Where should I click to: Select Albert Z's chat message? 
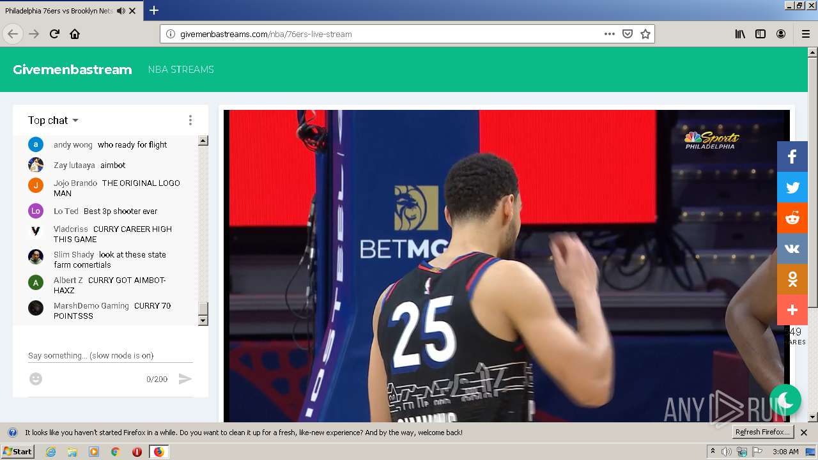[110, 285]
